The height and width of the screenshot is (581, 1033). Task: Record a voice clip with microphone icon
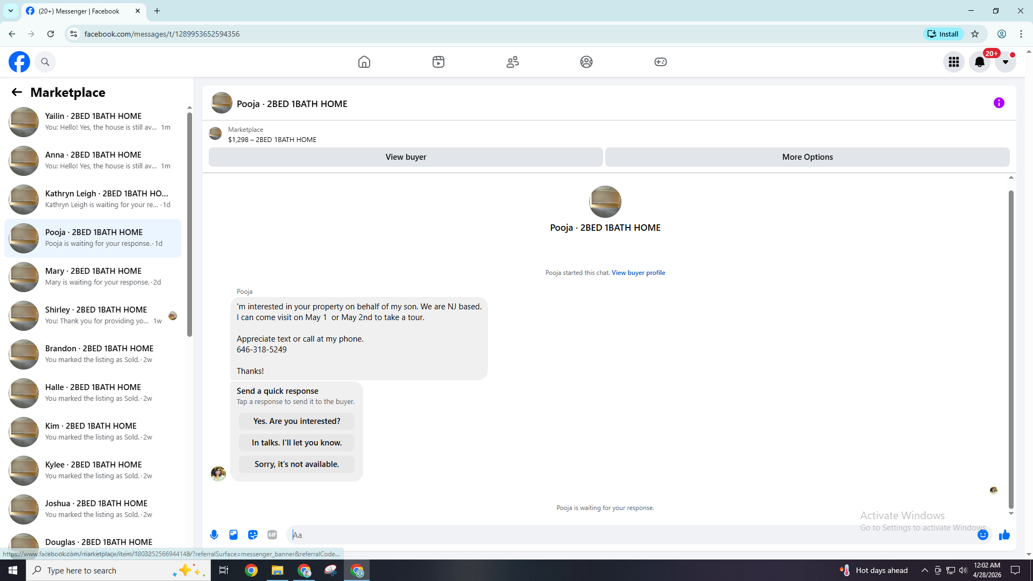click(214, 535)
